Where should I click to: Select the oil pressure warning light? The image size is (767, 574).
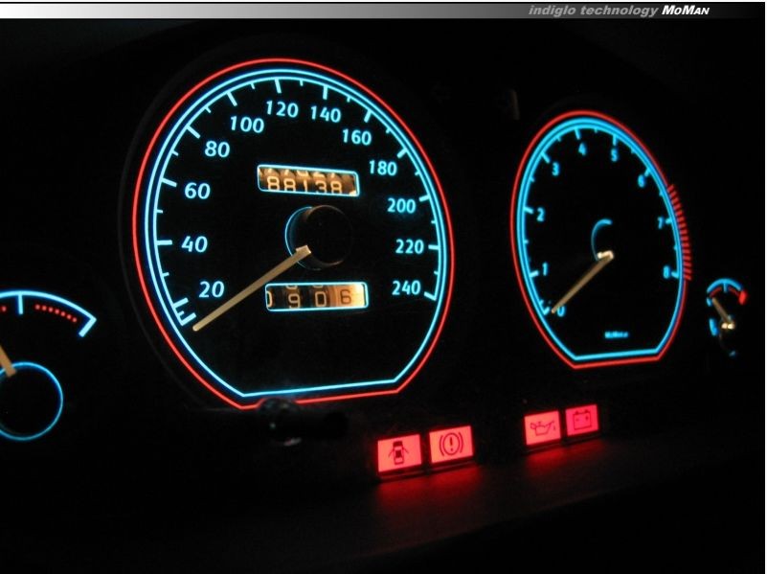point(543,427)
